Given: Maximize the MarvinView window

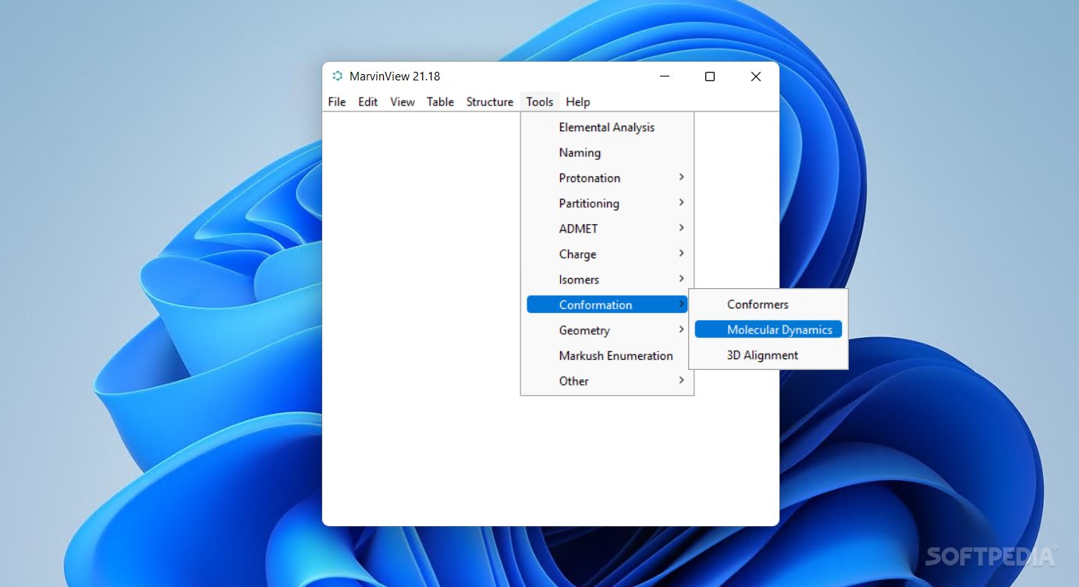Looking at the screenshot, I should click(710, 76).
